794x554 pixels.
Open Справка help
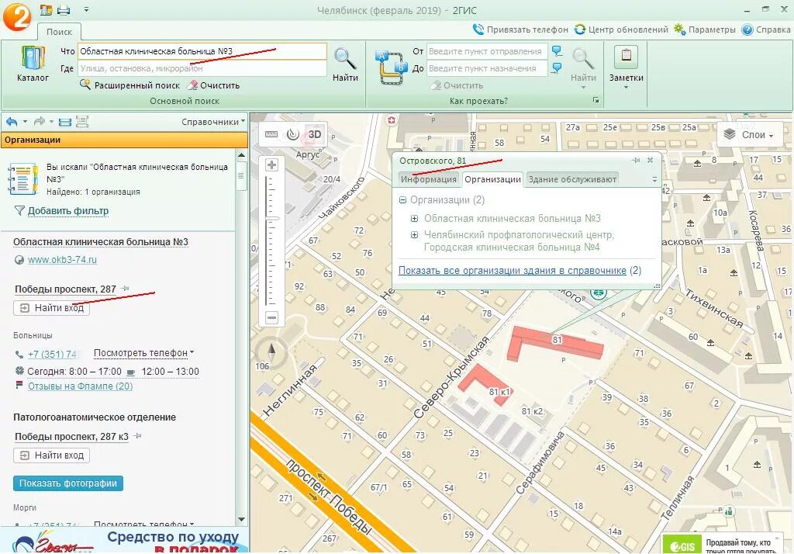click(765, 29)
